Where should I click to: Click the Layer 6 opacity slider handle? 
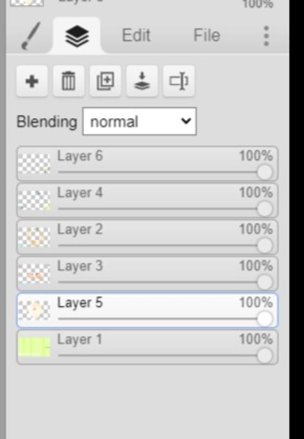(x=265, y=172)
